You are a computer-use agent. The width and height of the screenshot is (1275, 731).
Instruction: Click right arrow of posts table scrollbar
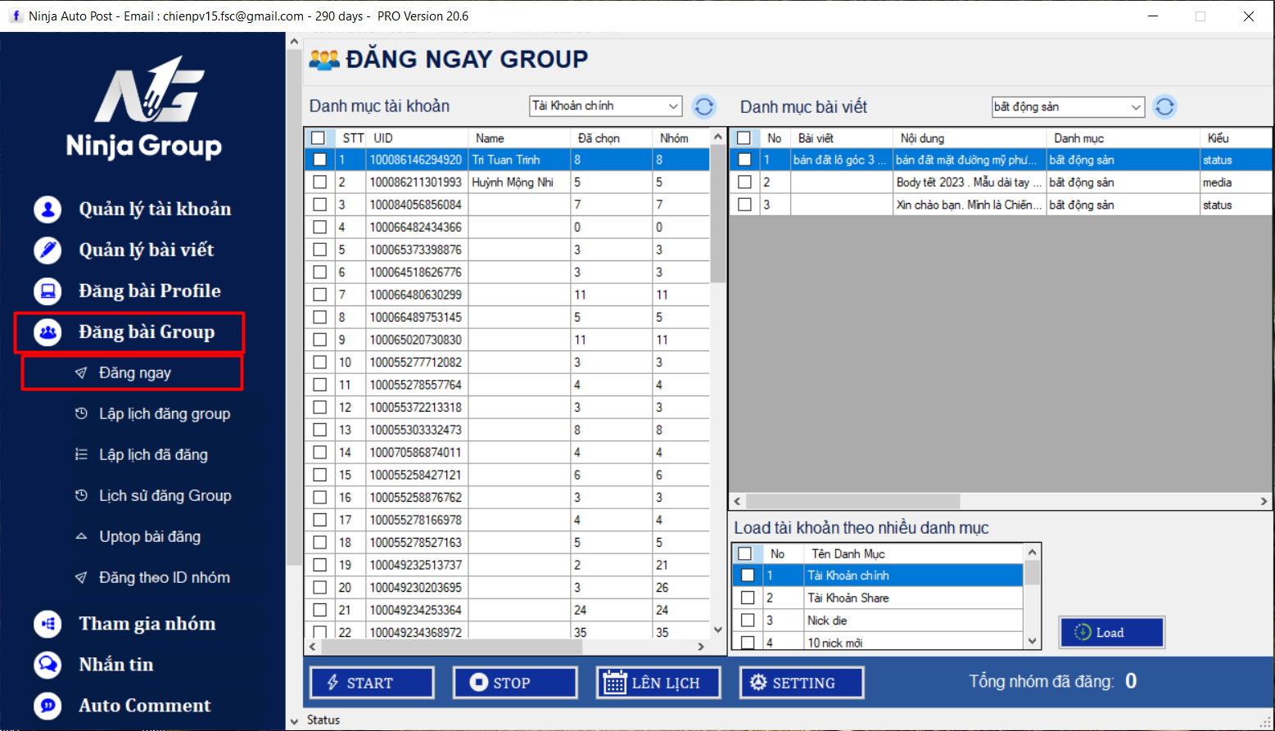coord(1264,501)
